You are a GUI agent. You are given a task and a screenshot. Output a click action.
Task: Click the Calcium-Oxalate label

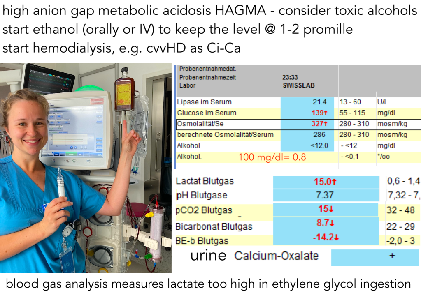tap(277, 256)
